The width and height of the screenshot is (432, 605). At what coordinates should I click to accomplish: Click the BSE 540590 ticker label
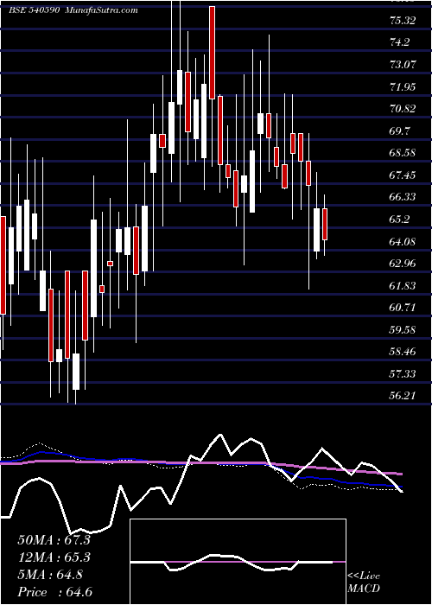[x=34, y=10]
